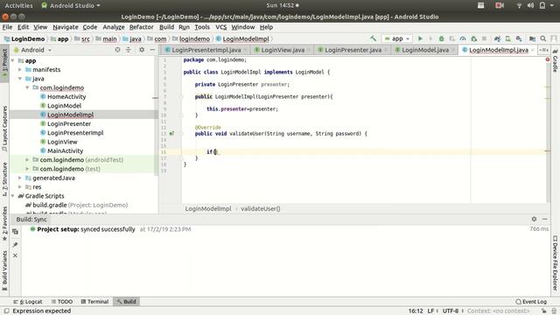Switch to the LoginPresenterImpl.java tab

pyautogui.click(x=202, y=50)
